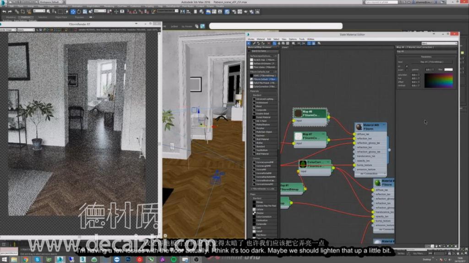The width and height of the screenshot is (469, 263).
Task: Open Render Setup dialog
Action: click(x=234, y=11)
